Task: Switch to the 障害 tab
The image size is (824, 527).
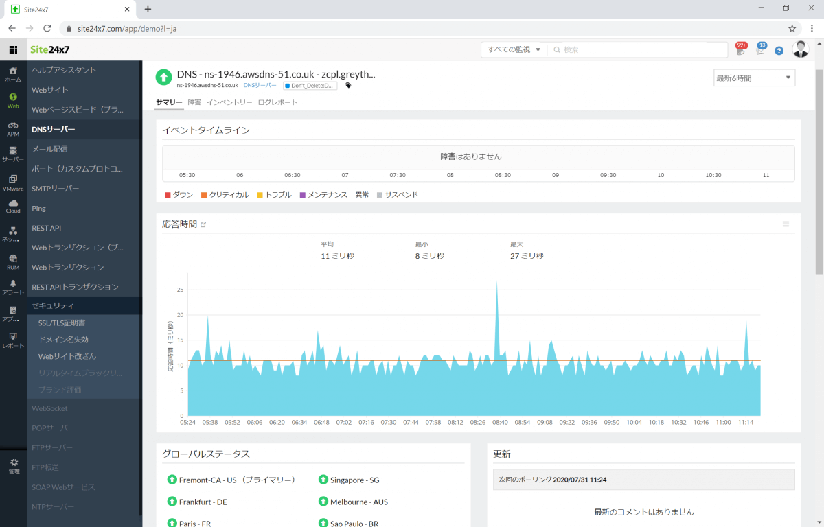Action: tap(194, 102)
